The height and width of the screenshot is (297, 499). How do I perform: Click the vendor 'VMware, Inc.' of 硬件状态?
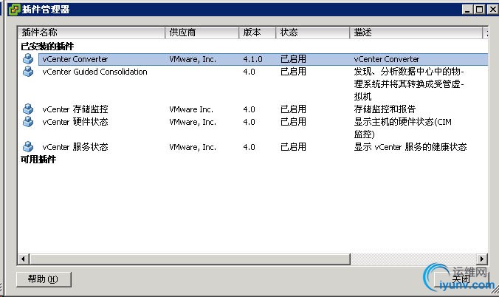(193, 122)
